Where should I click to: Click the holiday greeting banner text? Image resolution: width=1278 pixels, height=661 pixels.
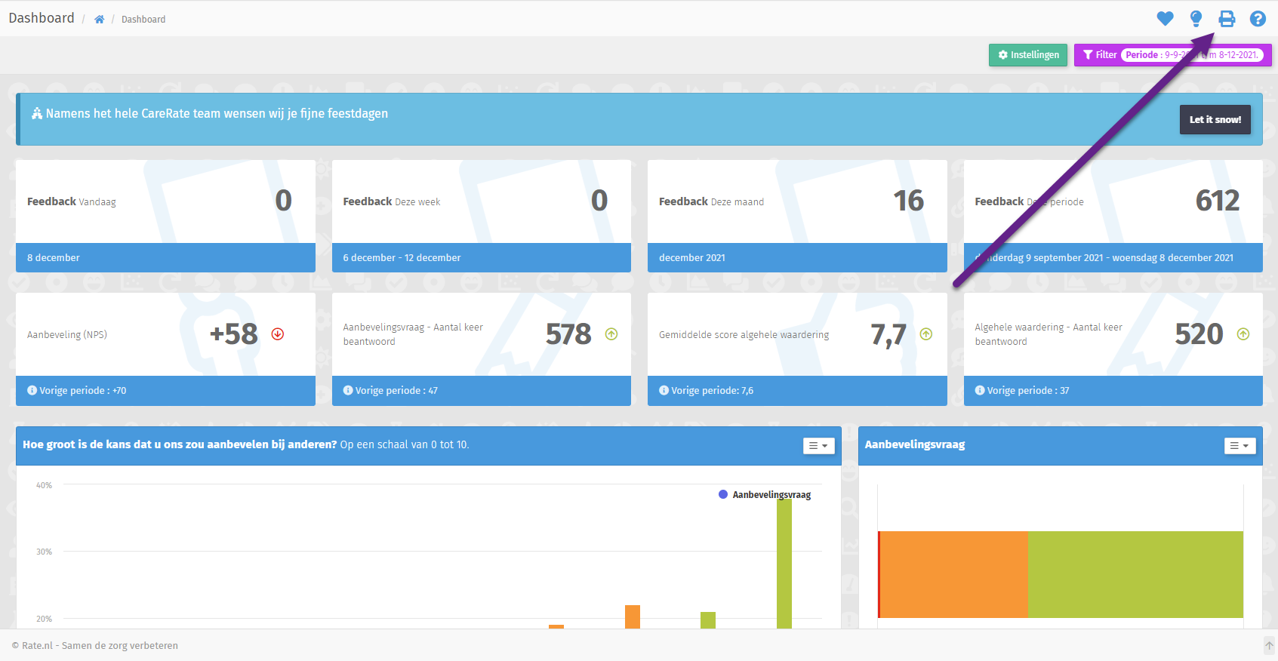(217, 114)
